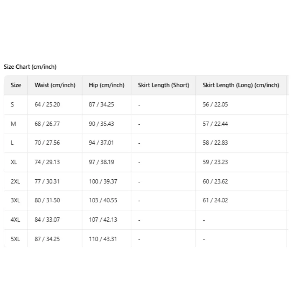Click the Waist (cm/inch) column header

pos(55,85)
